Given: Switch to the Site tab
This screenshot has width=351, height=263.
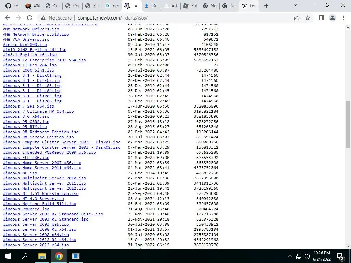Looking at the screenshot, I should click(92, 6).
